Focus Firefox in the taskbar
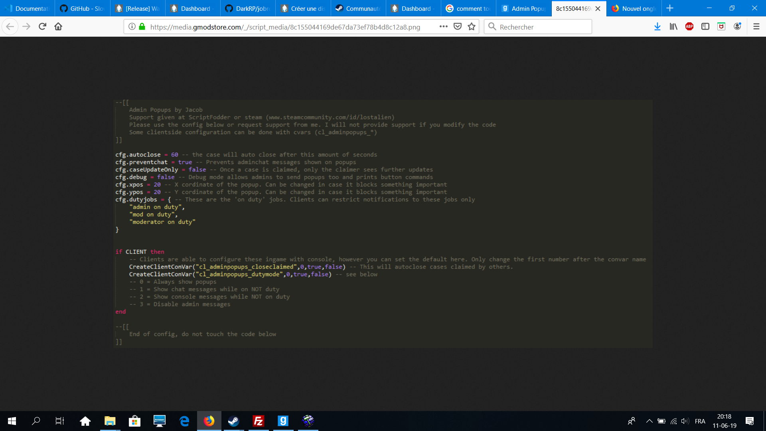The image size is (766, 431). [209, 421]
